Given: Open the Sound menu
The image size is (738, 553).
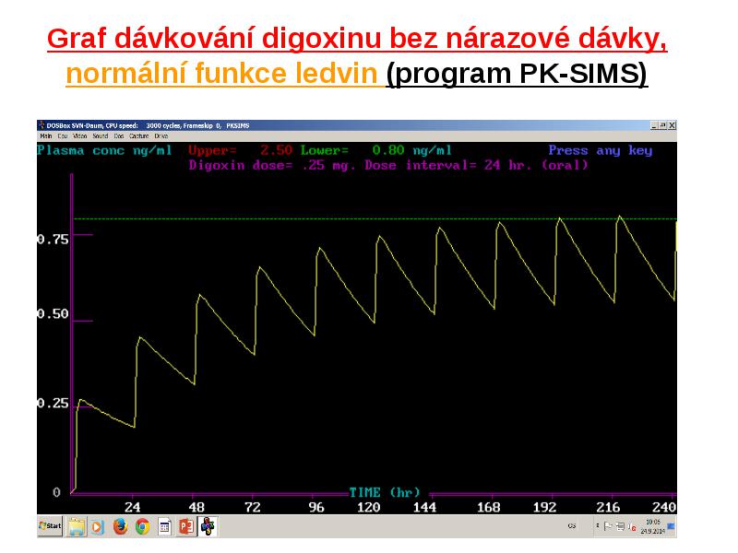Looking at the screenshot, I should click(101, 135).
